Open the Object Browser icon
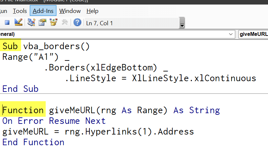Screen dimensions: 268x162 click(53, 23)
